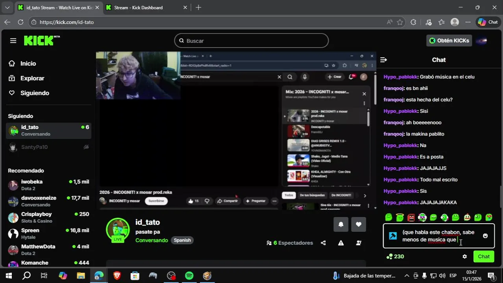Image resolution: width=503 pixels, height=283 pixels.
Task: Select offline channel SantyPa10
Action: pos(49,147)
